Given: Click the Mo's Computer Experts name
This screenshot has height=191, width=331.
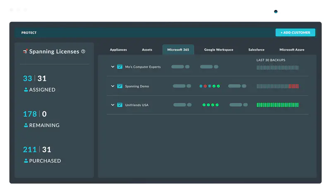Looking at the screenshot, I should coord(143,67).
